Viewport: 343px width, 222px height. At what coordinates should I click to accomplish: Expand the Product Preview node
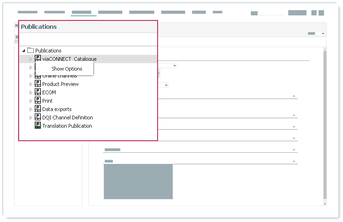[31, 84]
